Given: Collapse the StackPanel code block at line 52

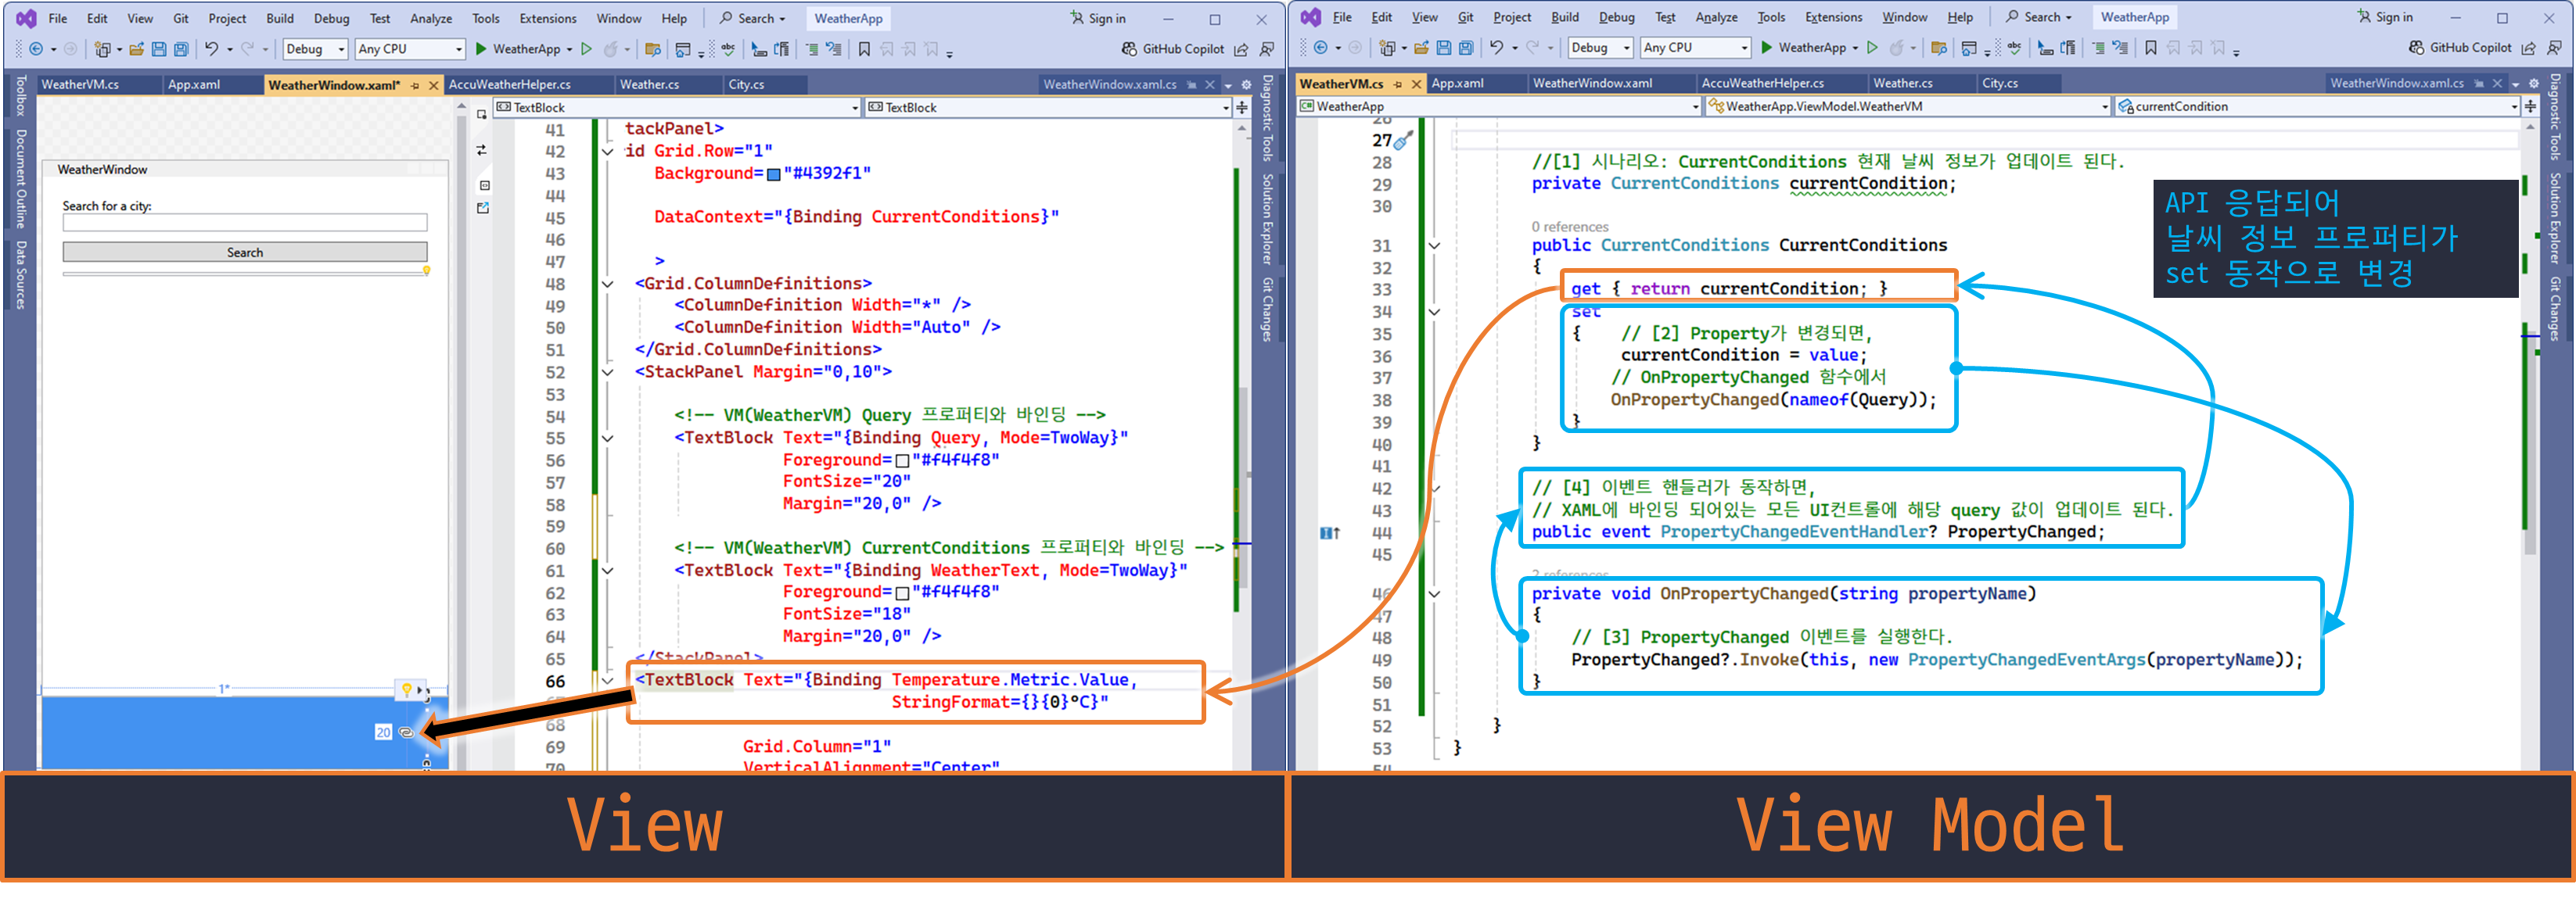Looking at the screenshot, I should (607, 373).
